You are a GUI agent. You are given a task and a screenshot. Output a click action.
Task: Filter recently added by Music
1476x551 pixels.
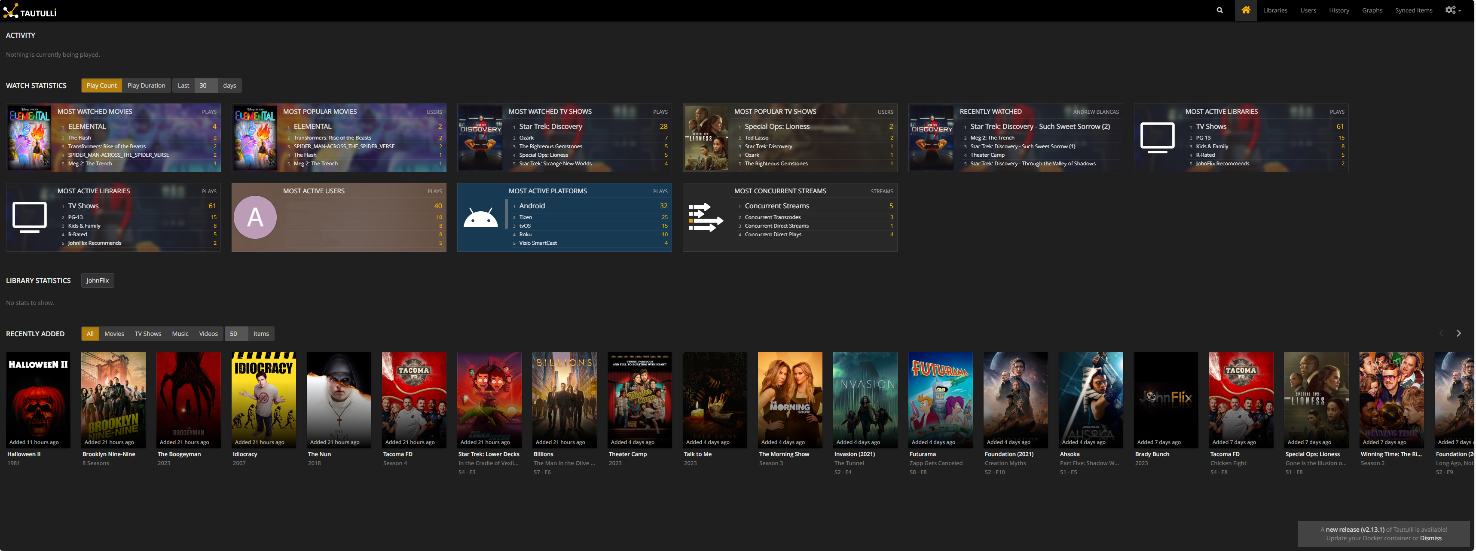[180, 334]
